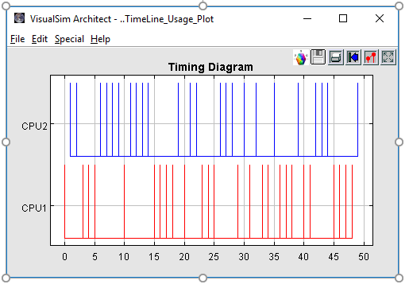Click the x-axis tick label 40
This screenshot has width=409, height=288.
click(x=303, y=256)
